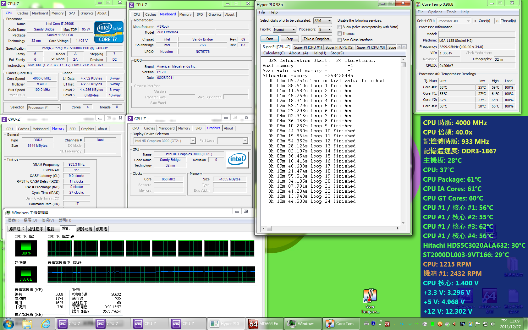Click the Start button in Hyper PI
This screenshot has width=528, height=330.
(270, 39)
